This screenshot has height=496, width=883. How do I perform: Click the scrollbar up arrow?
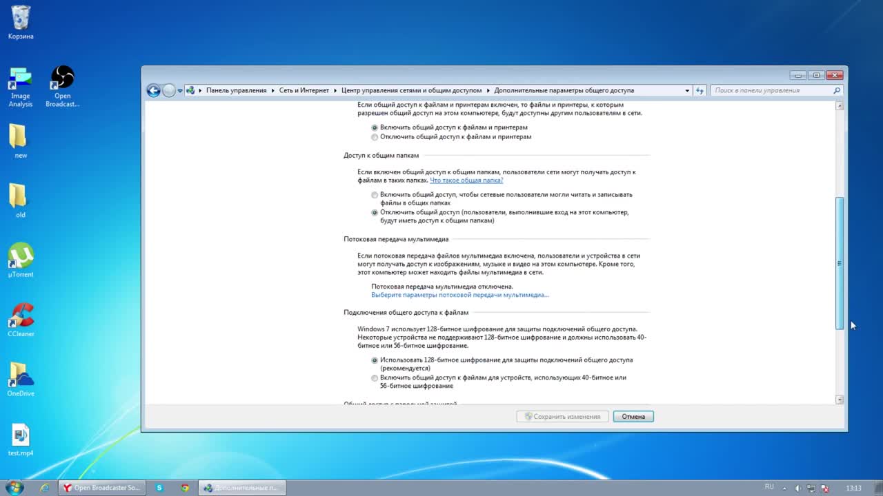click(840, 106)
